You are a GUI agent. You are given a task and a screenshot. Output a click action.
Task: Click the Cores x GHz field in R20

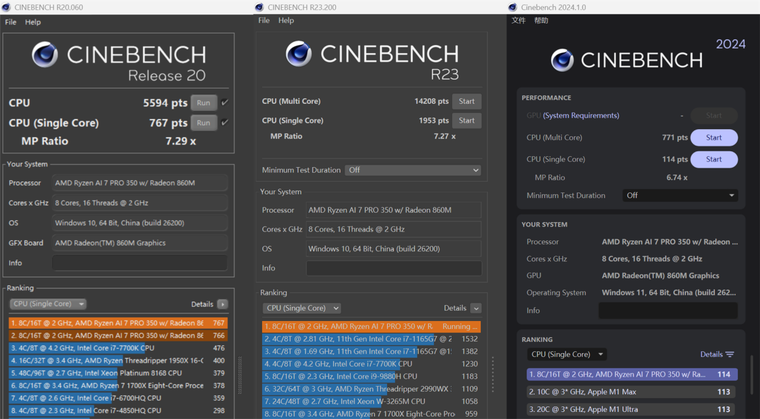(139, 203)
